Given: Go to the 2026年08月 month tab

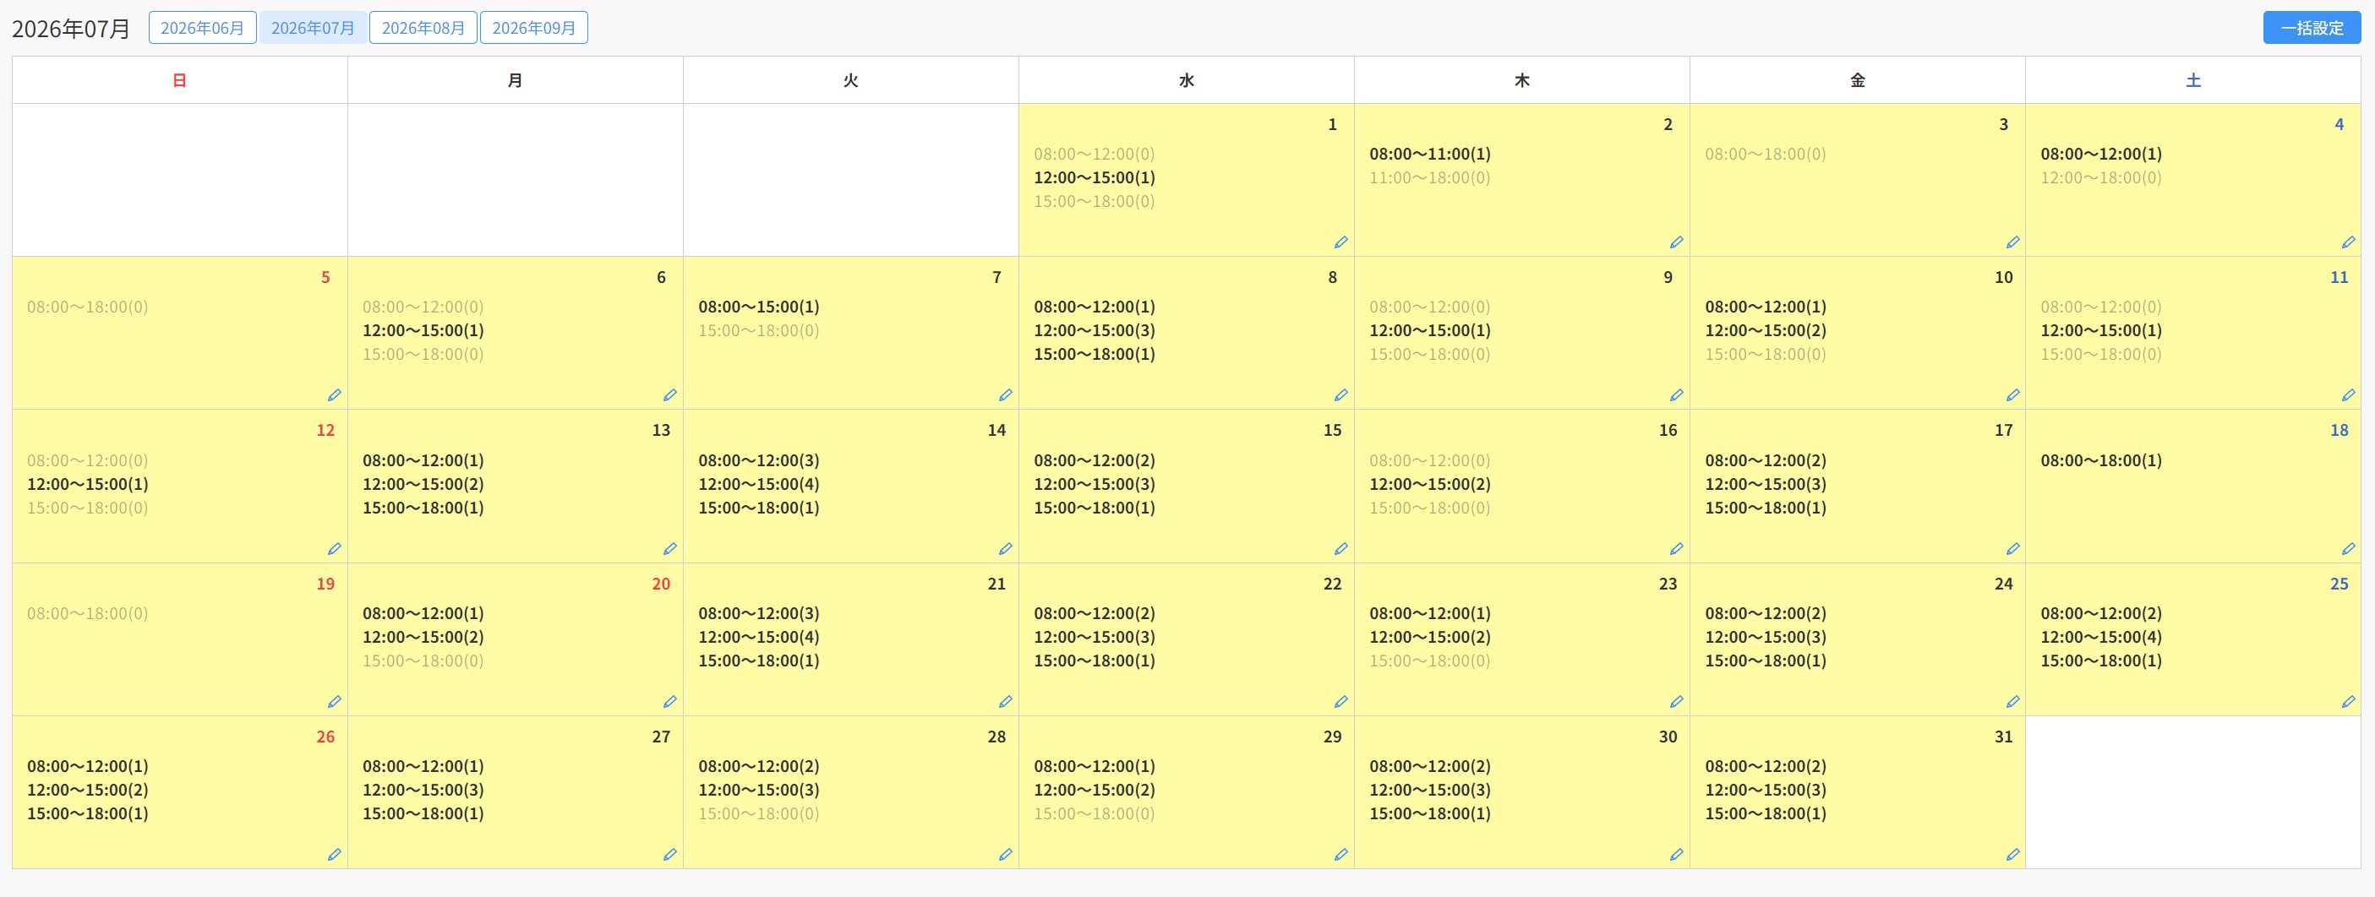Looking at the screenshot, I should click(423, 28).
